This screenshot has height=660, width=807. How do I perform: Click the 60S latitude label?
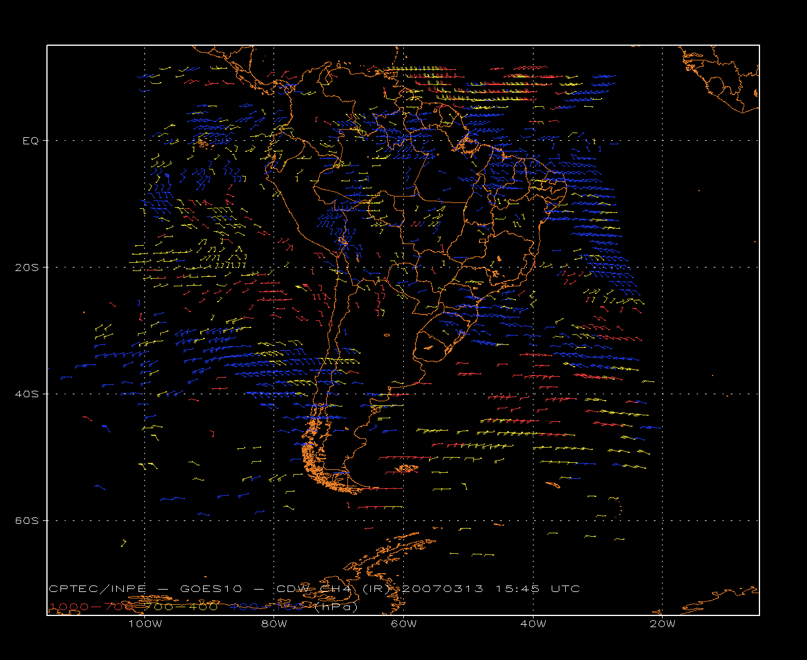click(27, 521)
